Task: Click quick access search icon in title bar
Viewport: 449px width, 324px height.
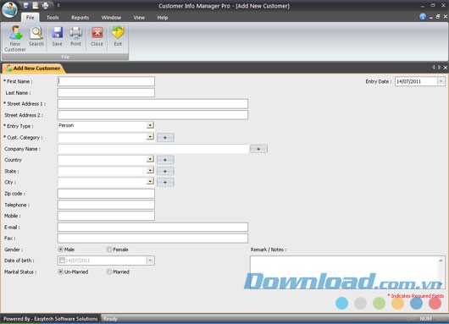Action: (36, 5)
